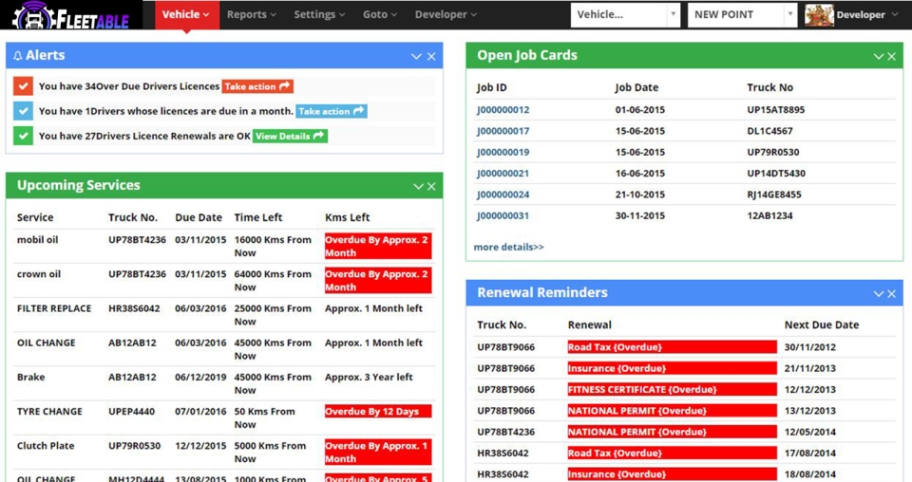The height and width of the screenshot is (482, 912).
Task: Click the Truck No column header in Job Cards
Action: point(770,87)
